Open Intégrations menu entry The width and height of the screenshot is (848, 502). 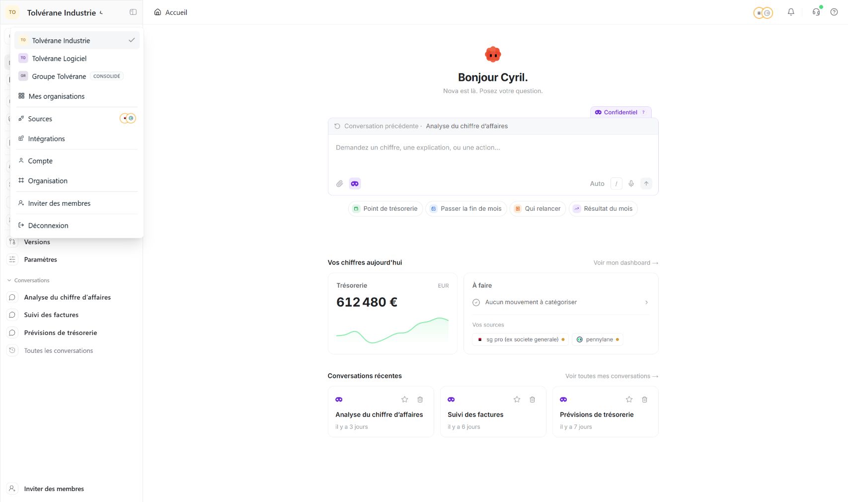click(x=77, y=139)
